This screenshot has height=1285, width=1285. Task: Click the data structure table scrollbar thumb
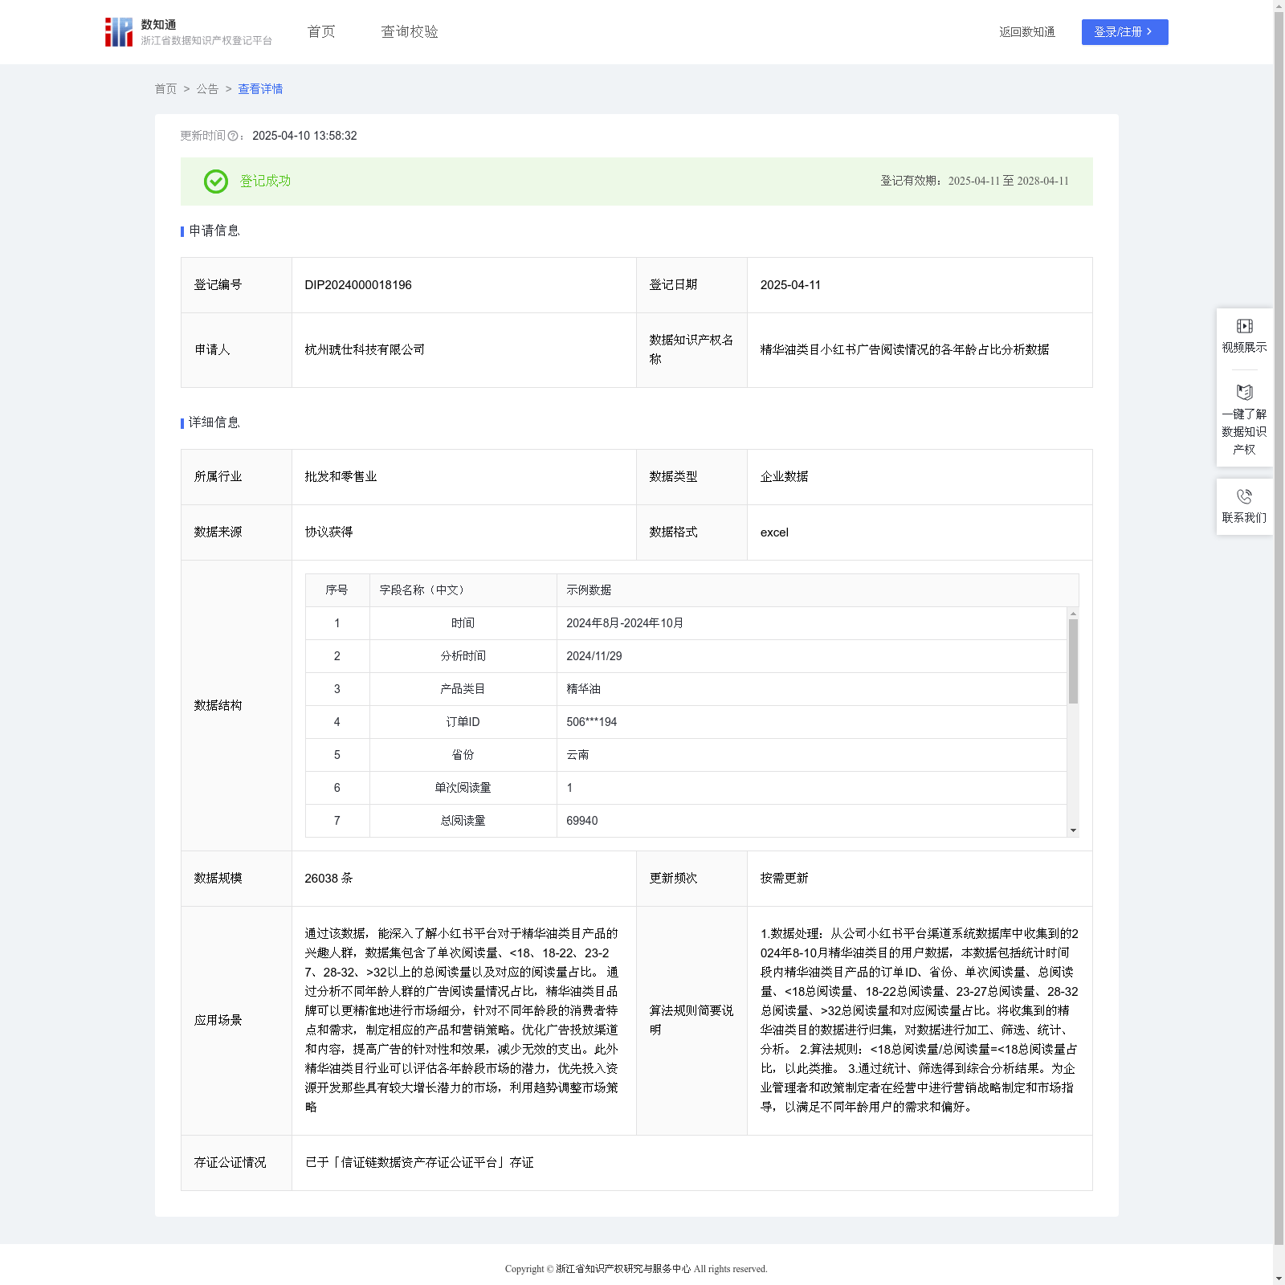click(x=1073, y=660)
